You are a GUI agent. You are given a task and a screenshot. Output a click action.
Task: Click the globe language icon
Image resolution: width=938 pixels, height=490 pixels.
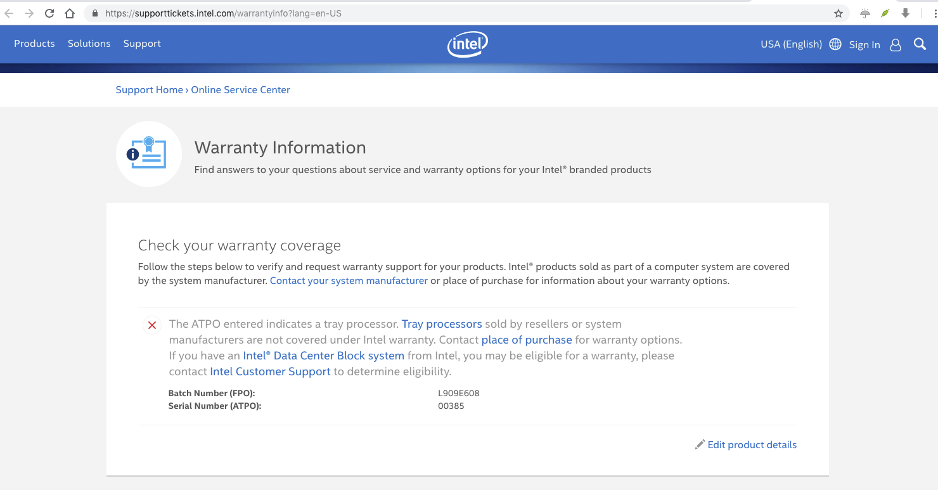coord(835,44)
